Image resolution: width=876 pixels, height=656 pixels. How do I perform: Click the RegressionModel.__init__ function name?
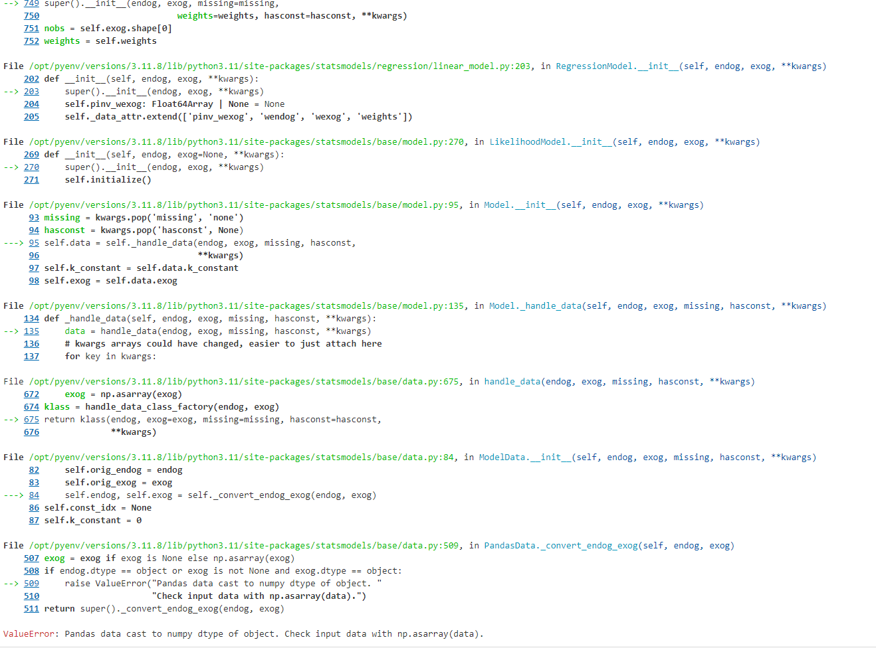point(617,66)
